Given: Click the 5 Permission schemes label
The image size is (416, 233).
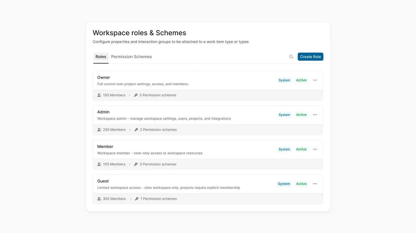Looking at the screenshot, I should (158, 95).
